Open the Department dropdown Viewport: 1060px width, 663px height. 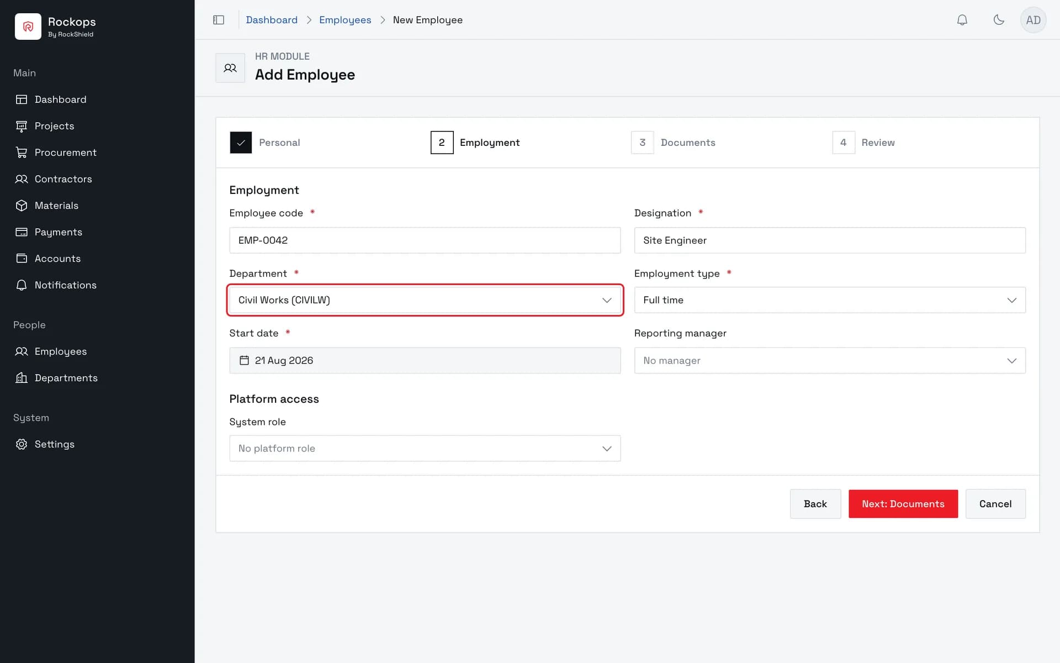(x=425, y=300)
